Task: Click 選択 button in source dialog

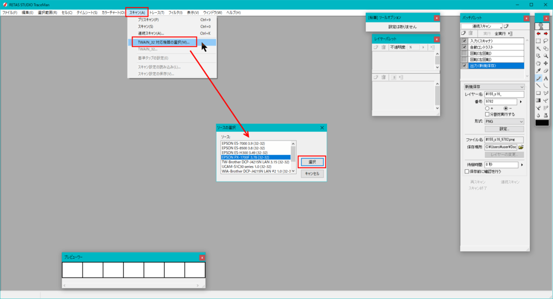Action: 312,162
